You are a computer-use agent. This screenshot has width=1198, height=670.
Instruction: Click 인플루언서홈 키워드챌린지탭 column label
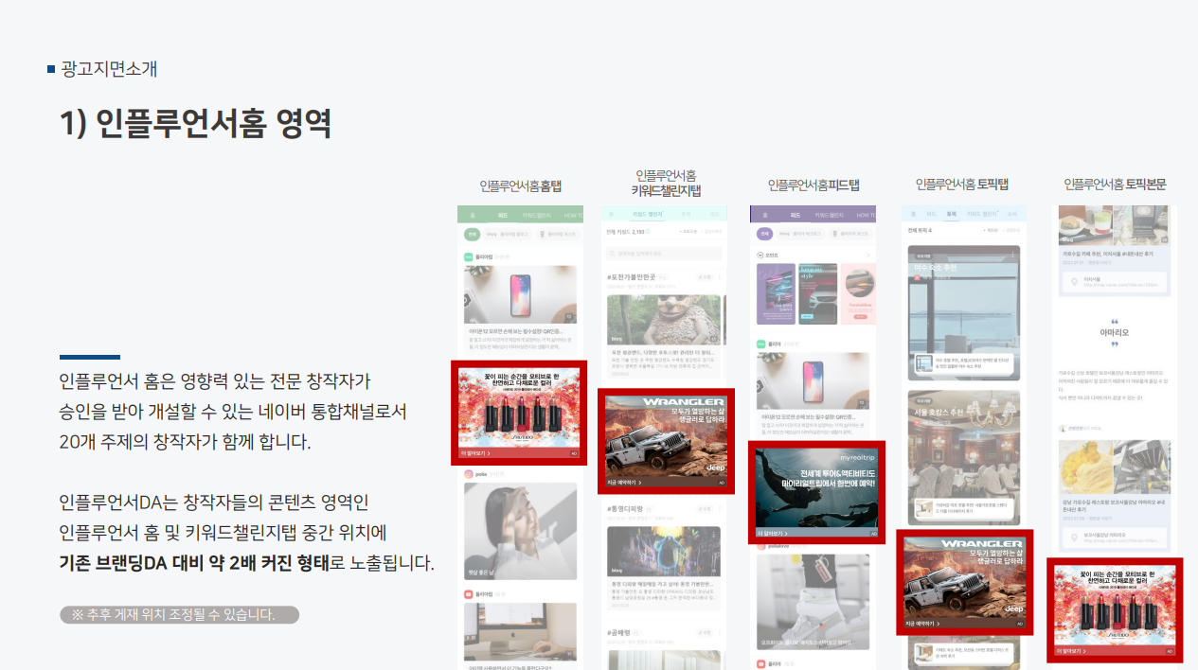pos(666,183)
